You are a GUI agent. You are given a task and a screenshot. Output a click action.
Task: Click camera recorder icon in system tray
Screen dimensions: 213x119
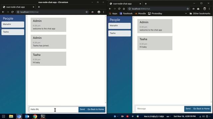tap(122, 116)
